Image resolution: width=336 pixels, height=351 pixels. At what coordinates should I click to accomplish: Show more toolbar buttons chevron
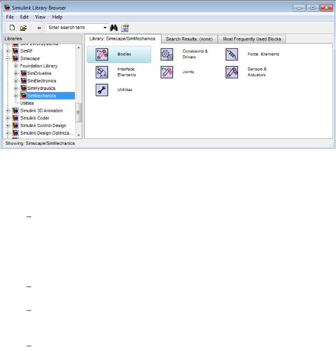39,28
